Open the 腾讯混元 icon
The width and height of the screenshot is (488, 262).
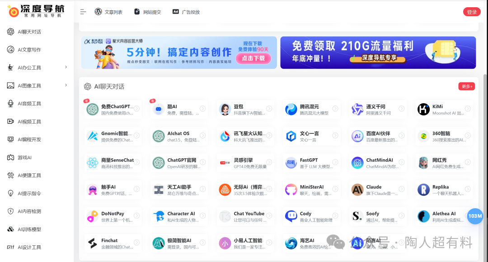(291, 110)
